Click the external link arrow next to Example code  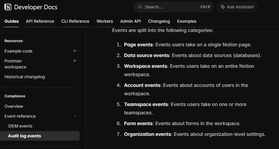[74, 51]
